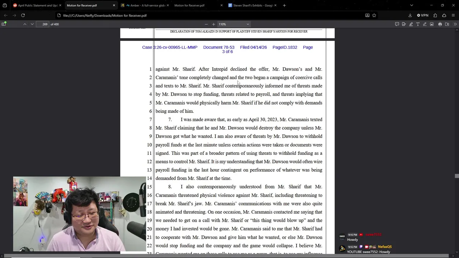Toggle the VPN button
This screenshot has height=258, width=459.
[x=423, y=15]
